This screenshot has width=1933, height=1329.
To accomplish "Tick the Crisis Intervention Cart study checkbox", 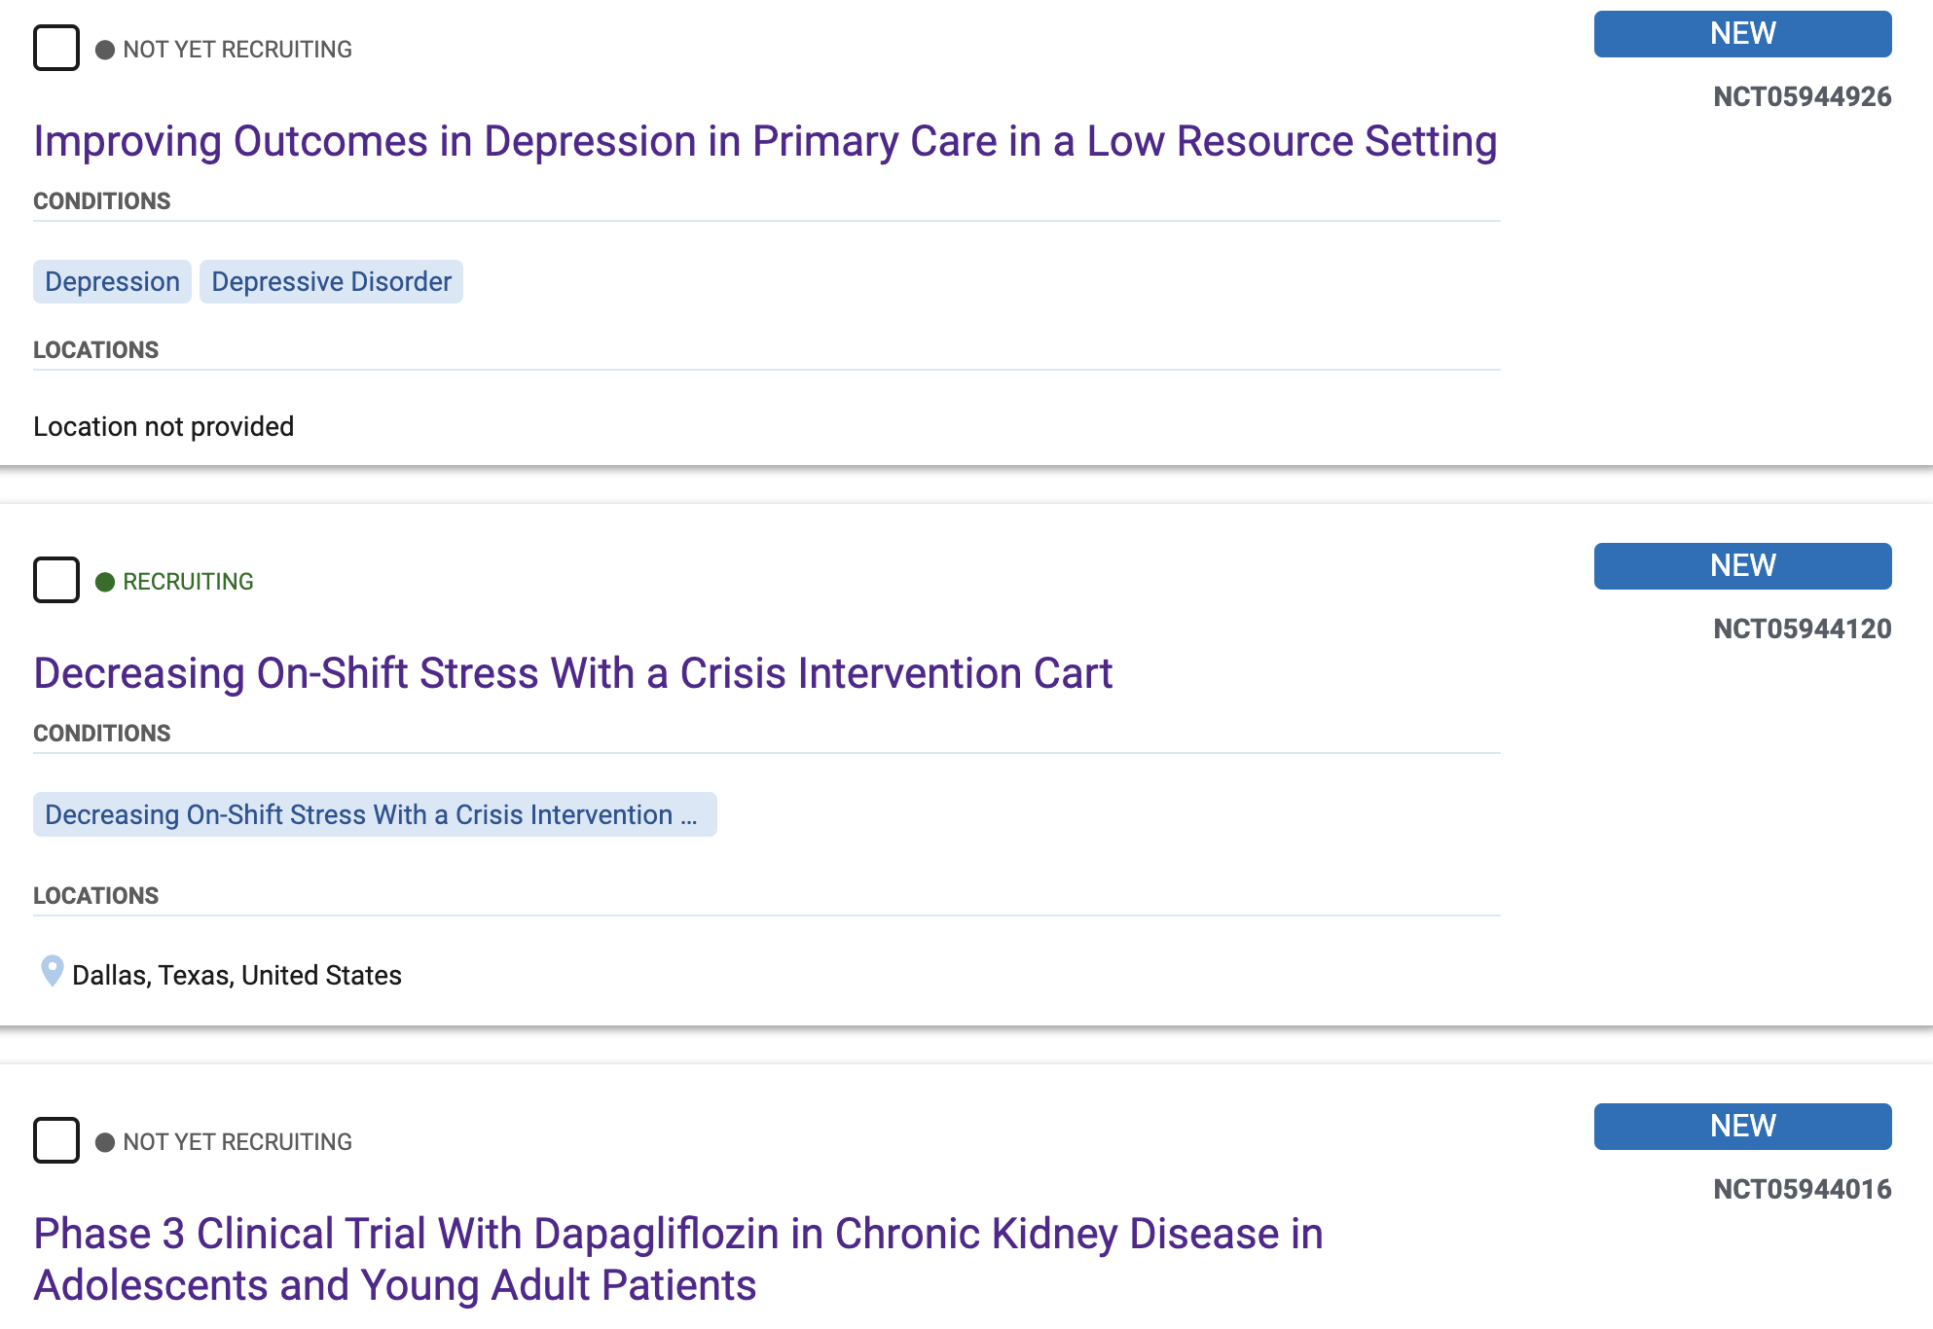I will pos(56,581).
